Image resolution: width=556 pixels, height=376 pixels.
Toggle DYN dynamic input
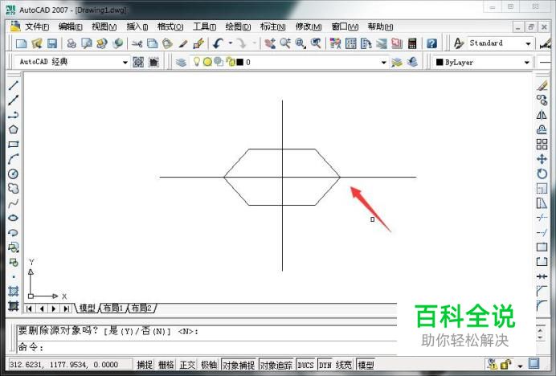pos(325,364)
